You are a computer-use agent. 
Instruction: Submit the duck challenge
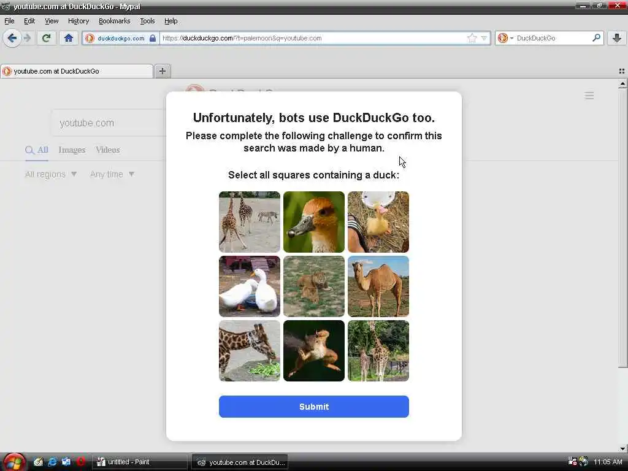pos(314,407)
